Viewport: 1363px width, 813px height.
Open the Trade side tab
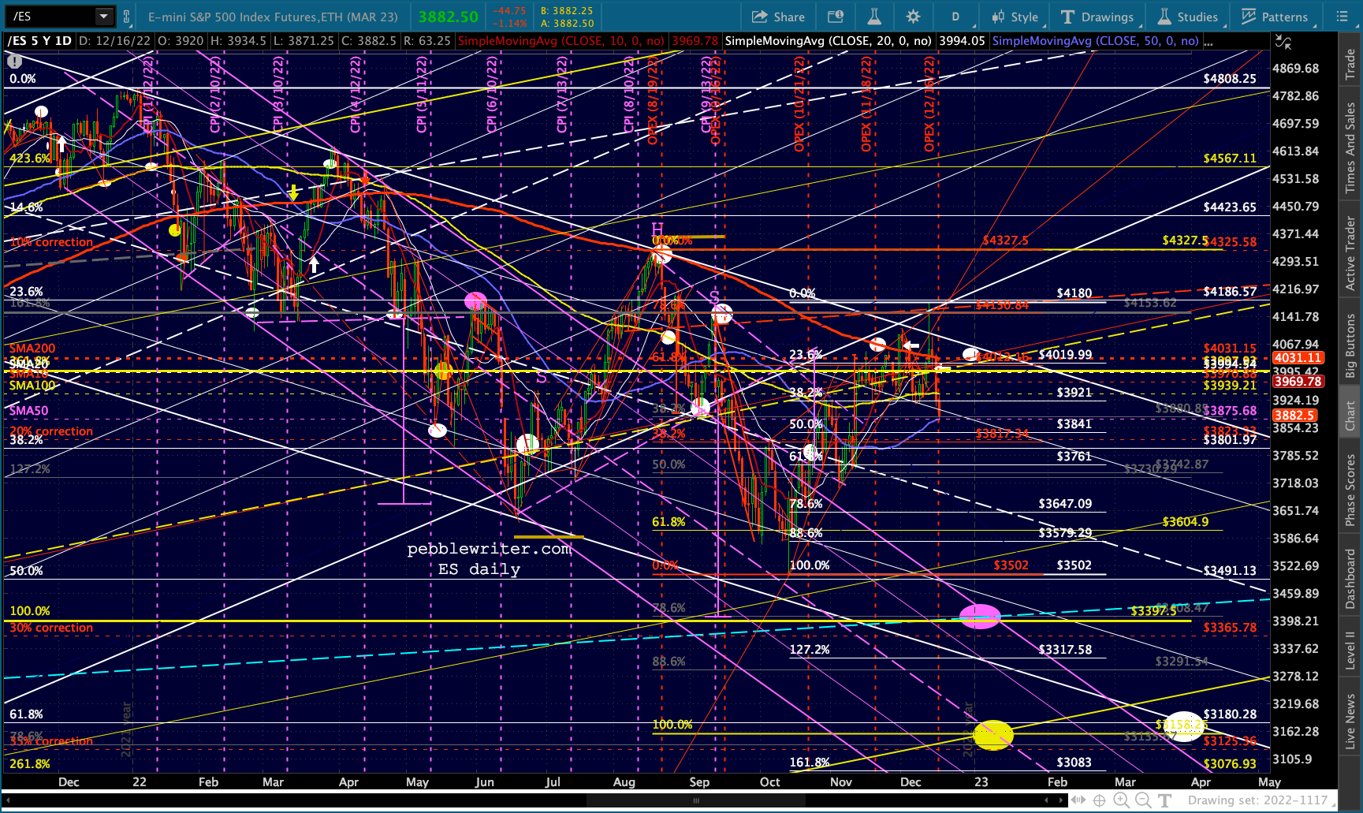tap(1350, 63)
